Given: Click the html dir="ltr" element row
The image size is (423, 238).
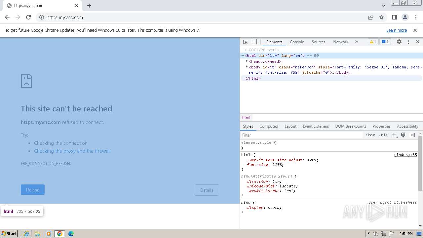Looking at the screenshot, I should [331, 56].
